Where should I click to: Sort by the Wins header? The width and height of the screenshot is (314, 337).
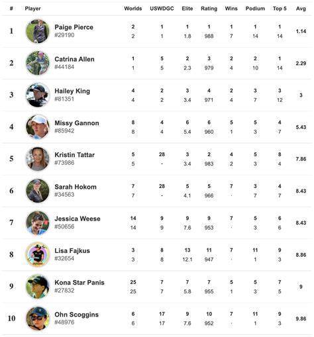(x=231, y=9)
